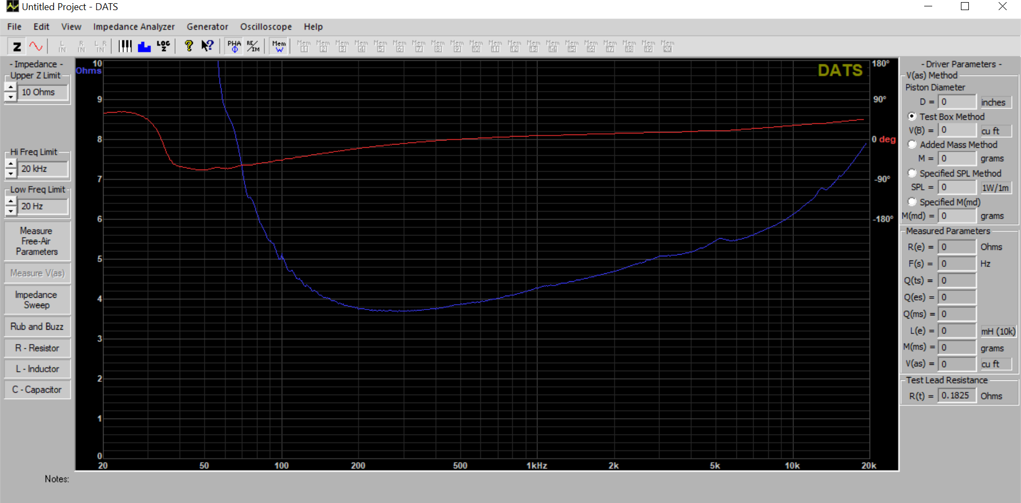1021x503 pixels.
Task: Click the 10 Ohms Upper Z Limit field
Action: 44,92
